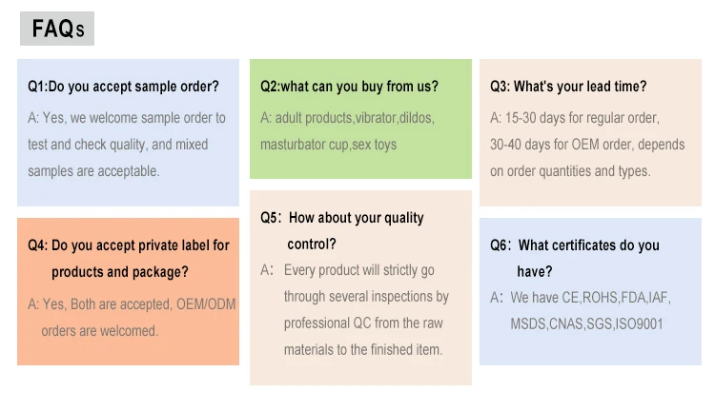
Task: Click the 'Both are accepted, OEM/ODM' answer line
Action: pyautogui.click(x=132, y=304)
